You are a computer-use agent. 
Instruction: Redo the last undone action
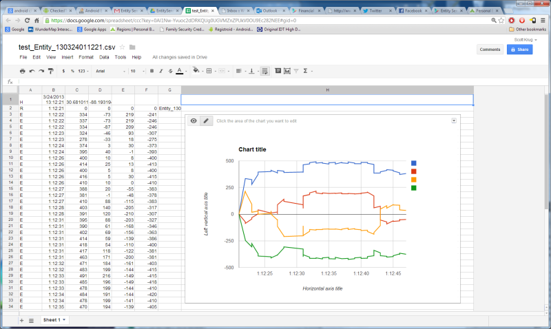[41, 71]
